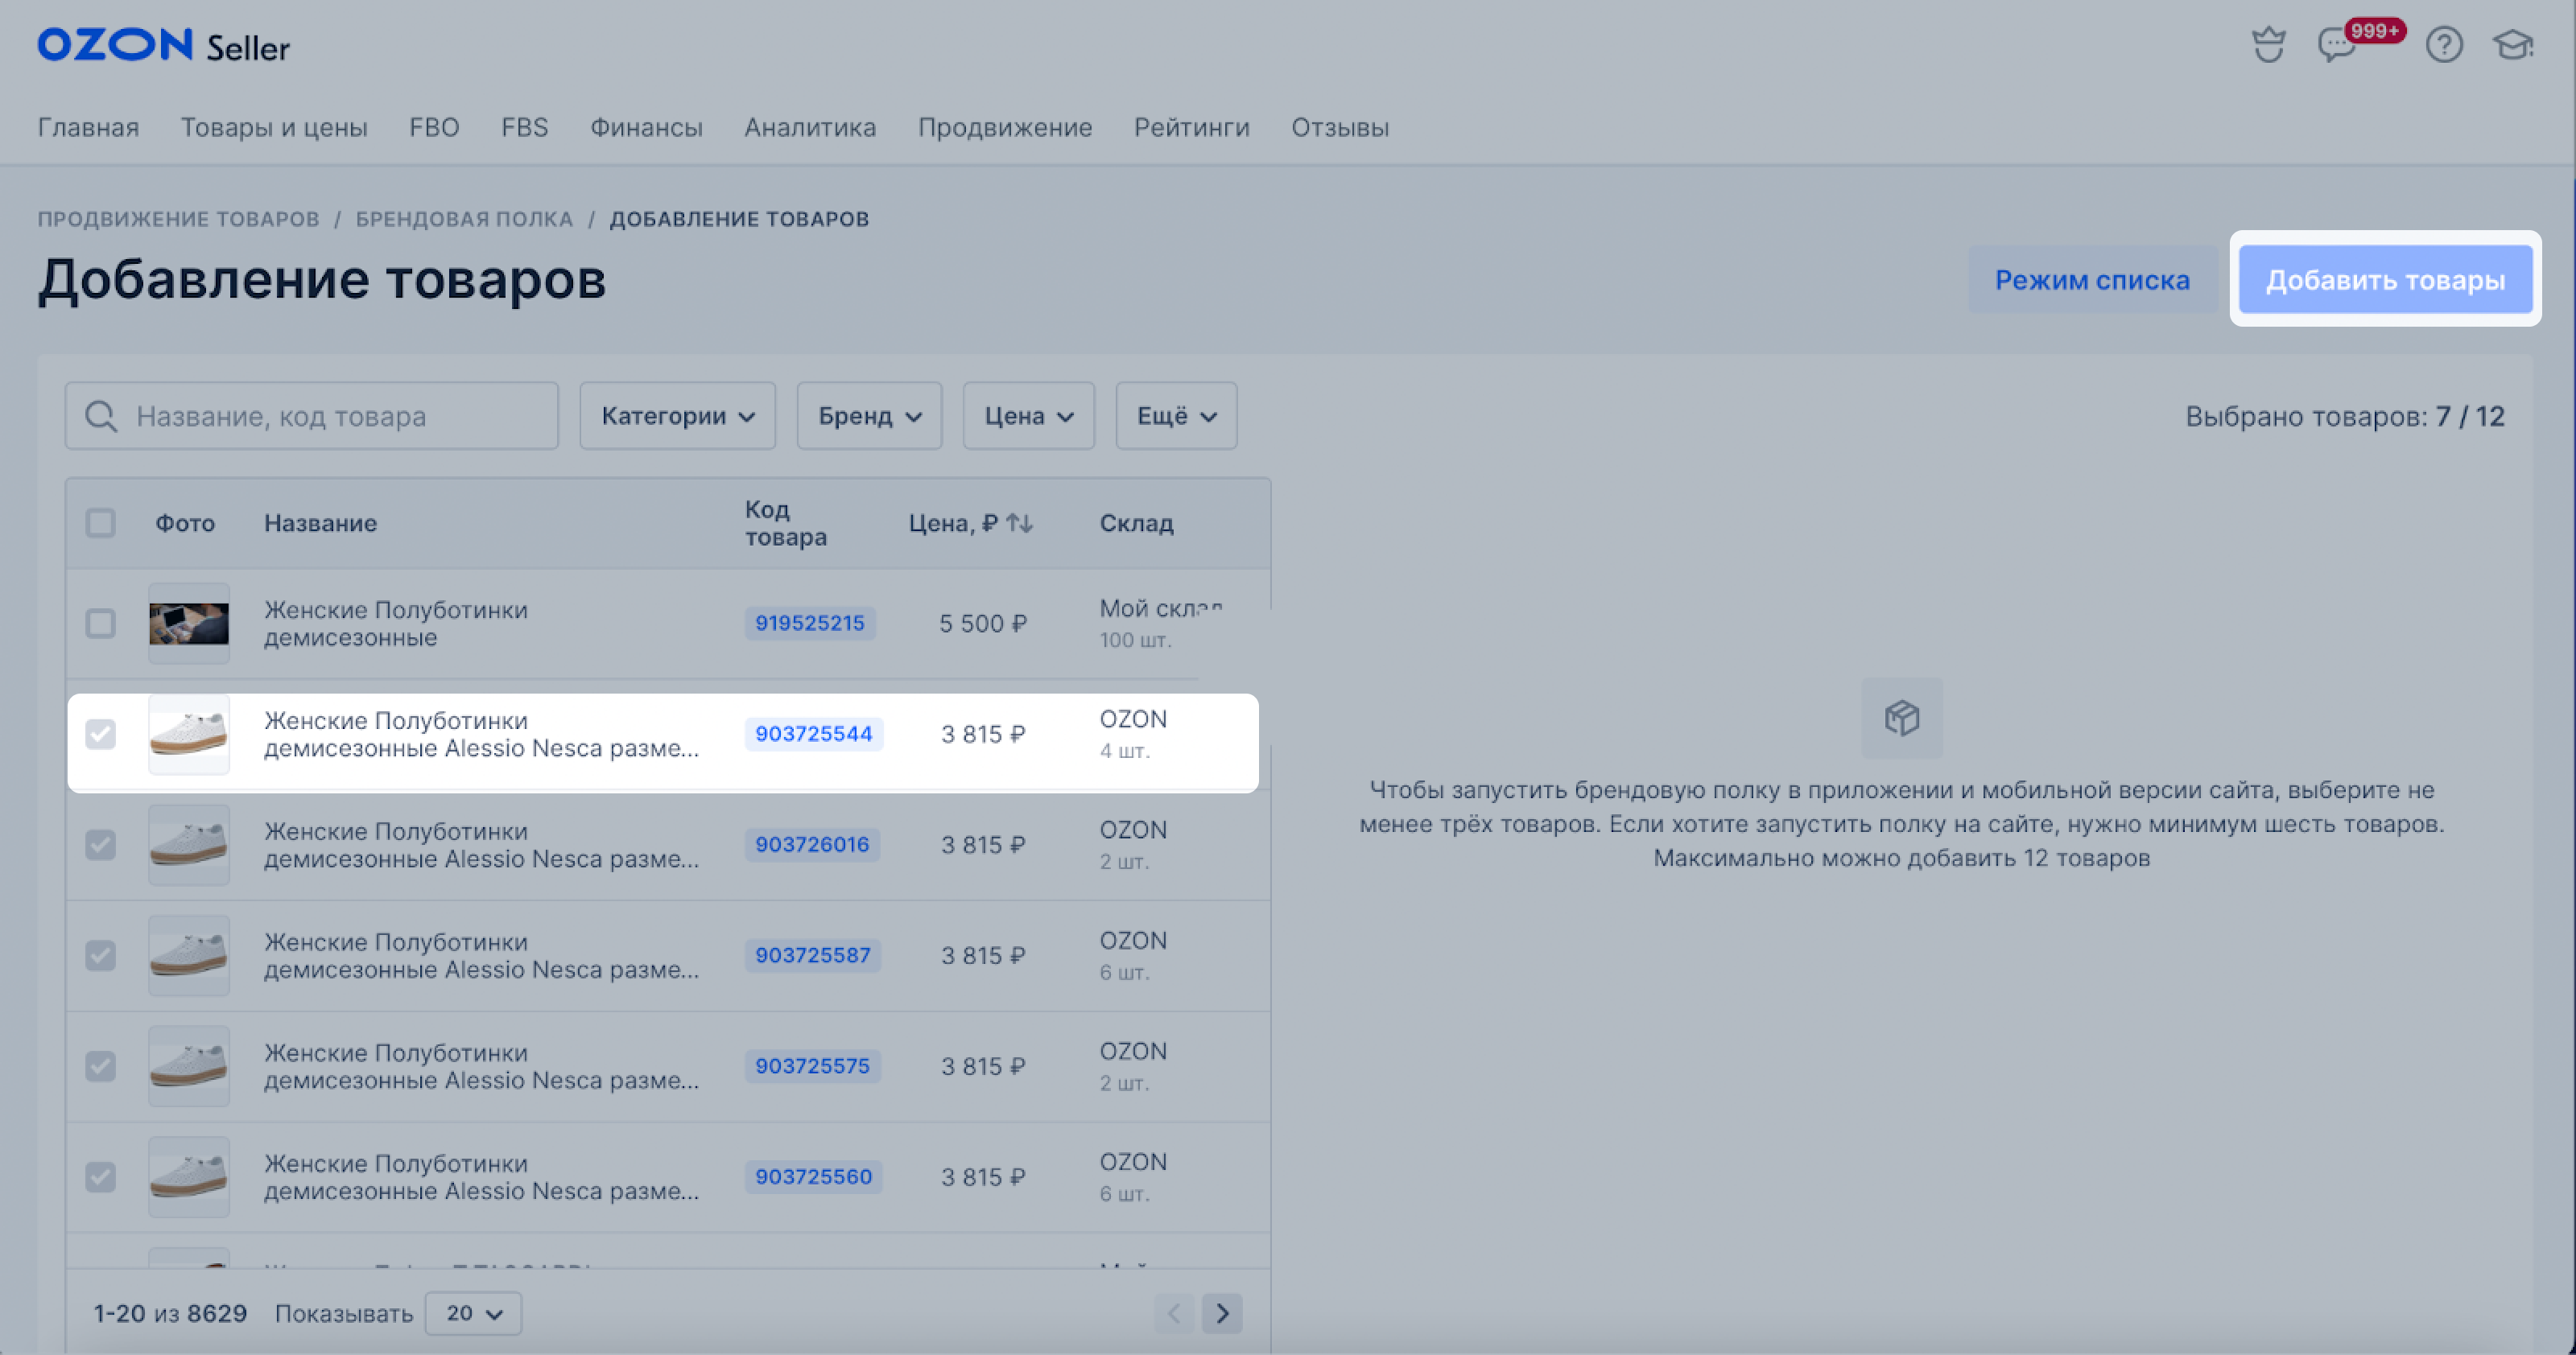This screenshot has width=2576, height=1355.
Task: Open the Рейтинги menu item
Action: tap(1191, 128)
